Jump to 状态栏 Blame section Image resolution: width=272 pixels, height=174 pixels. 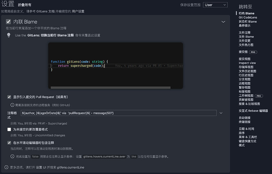tap(248, 22)
